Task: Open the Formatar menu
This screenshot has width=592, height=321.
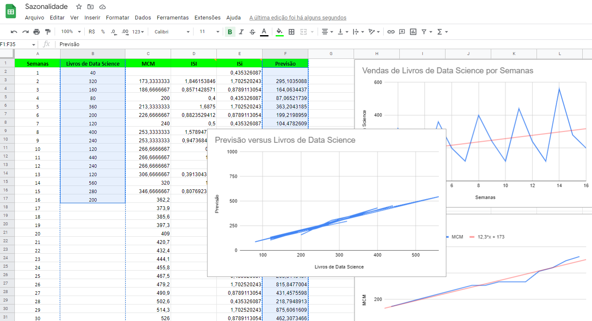Action: [x=118, y=18]
